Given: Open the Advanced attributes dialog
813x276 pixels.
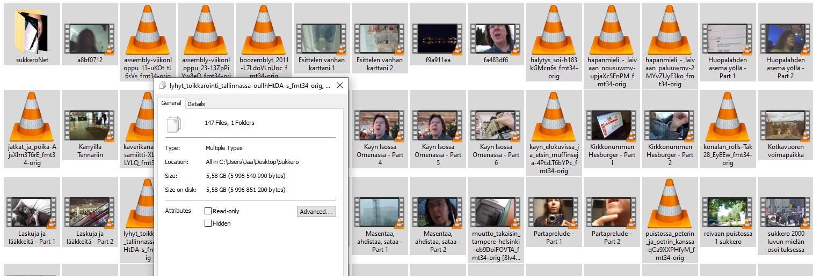Looking at the screenshot, I should [317, 212].
